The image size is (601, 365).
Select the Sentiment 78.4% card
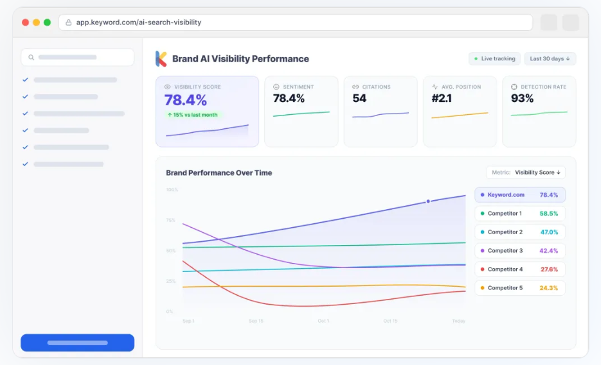point(301,112)
